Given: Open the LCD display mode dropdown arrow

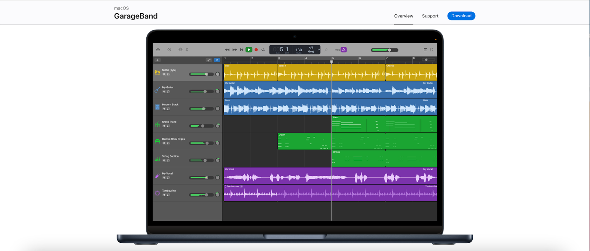Looking at the screenshot, I should [x=319, y=50].
